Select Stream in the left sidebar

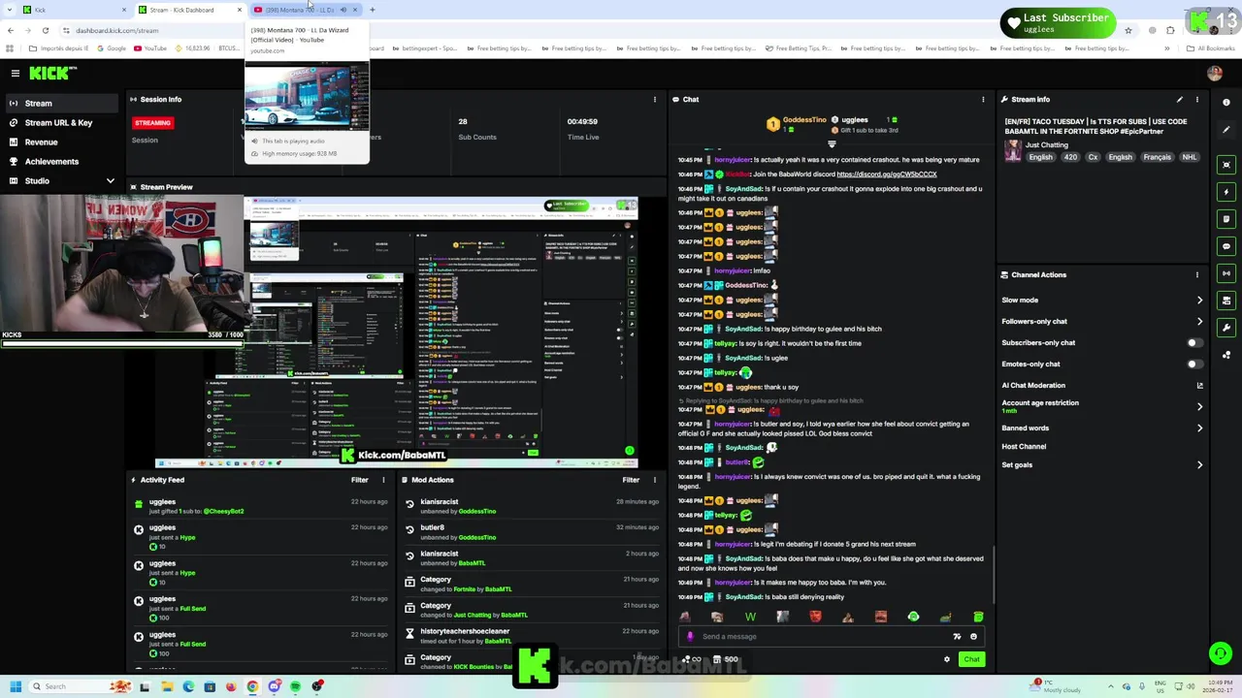tap(63, 103)
